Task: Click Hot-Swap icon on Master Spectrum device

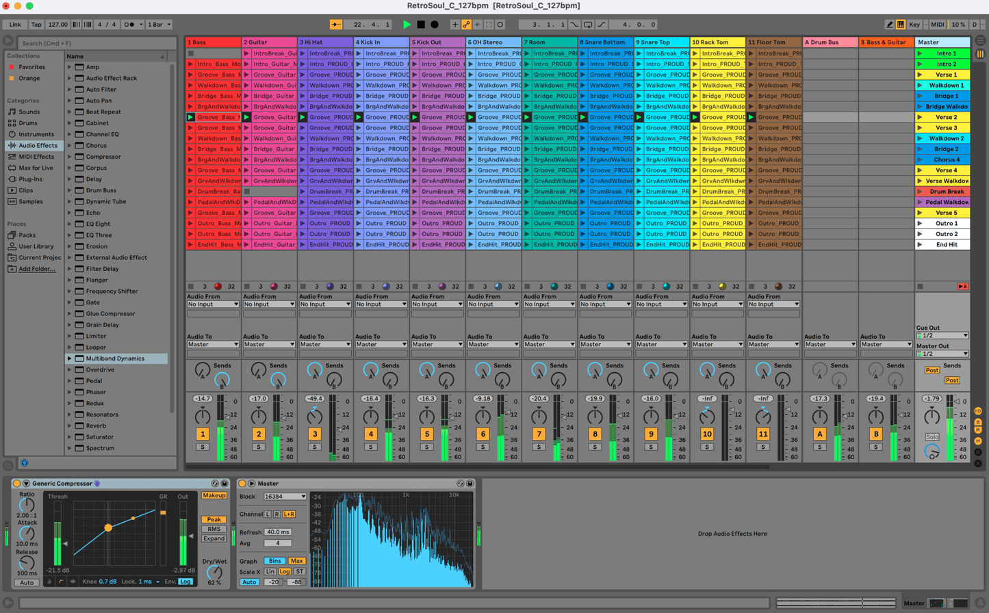Action: pyautogui.click(x=460, y=484)
